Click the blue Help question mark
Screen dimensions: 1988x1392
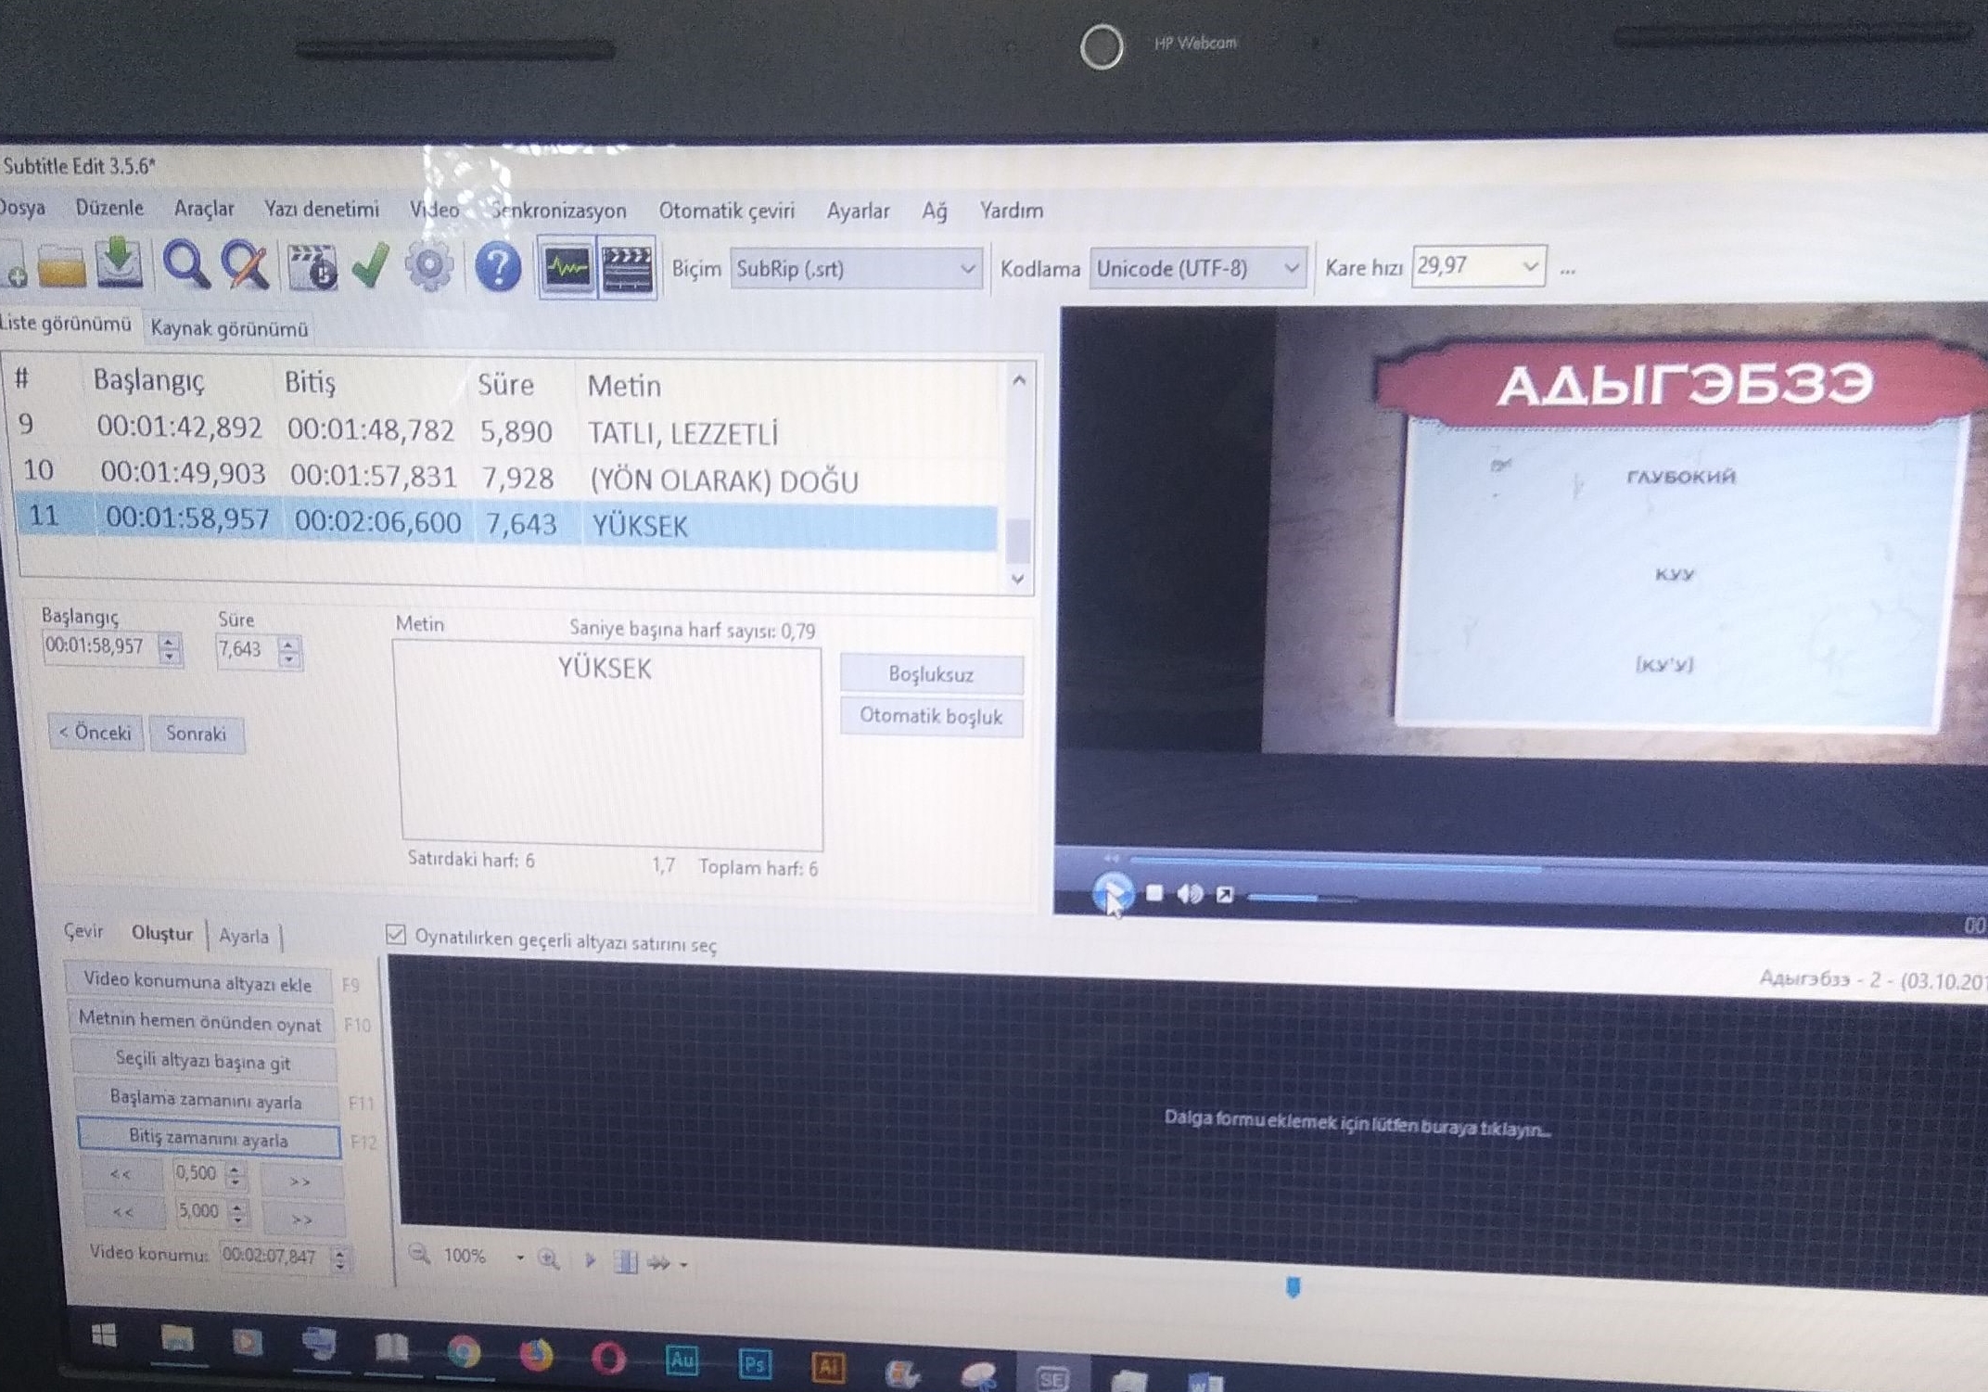click(x=498, y=268)
